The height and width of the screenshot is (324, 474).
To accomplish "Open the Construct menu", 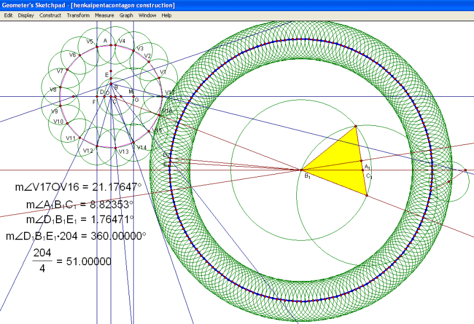I will click(x=50, y=15).
